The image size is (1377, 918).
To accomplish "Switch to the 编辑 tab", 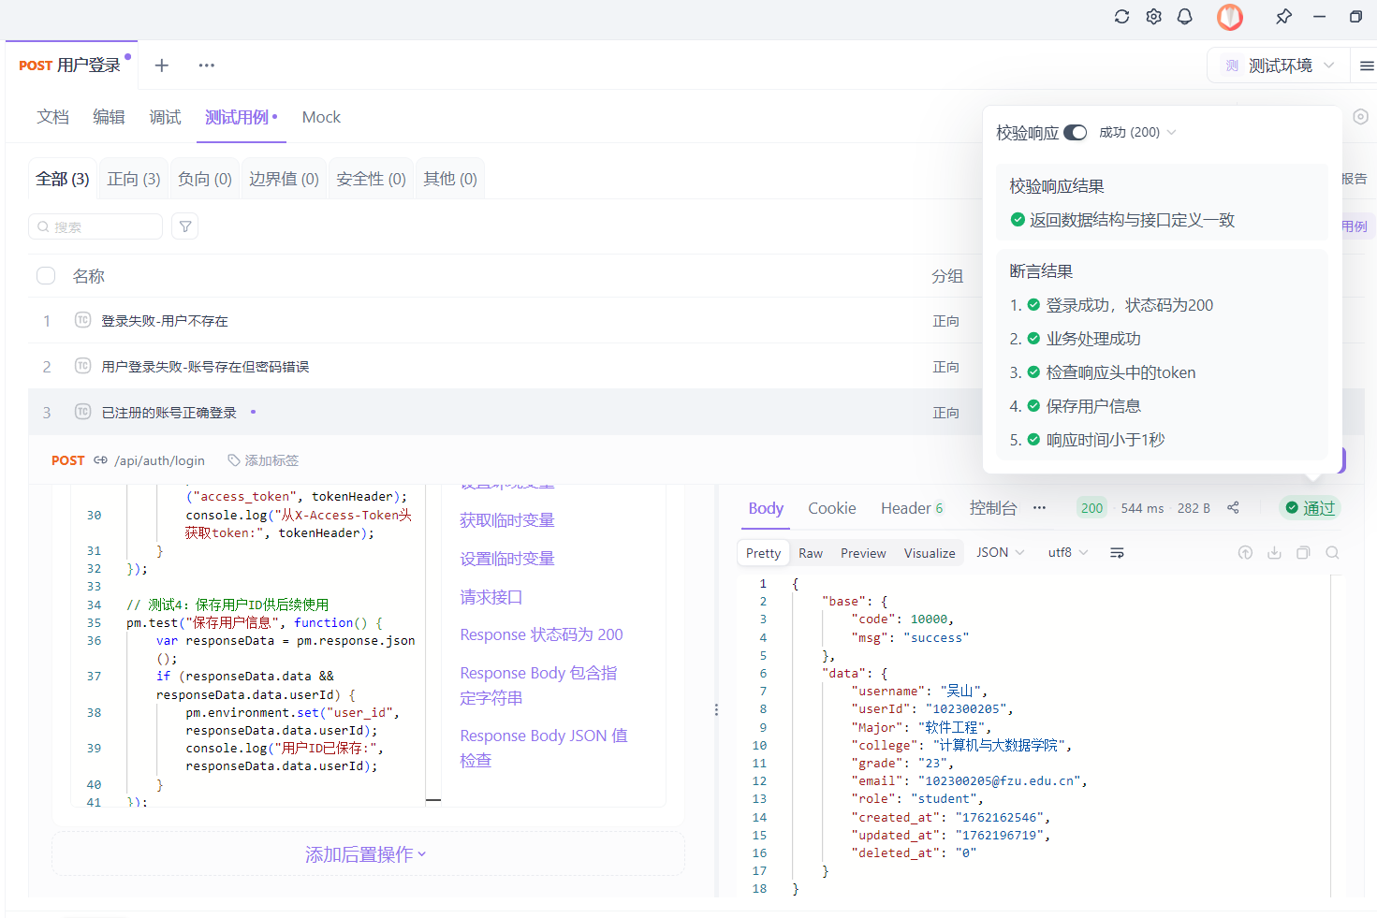I will tap(109, 117).
